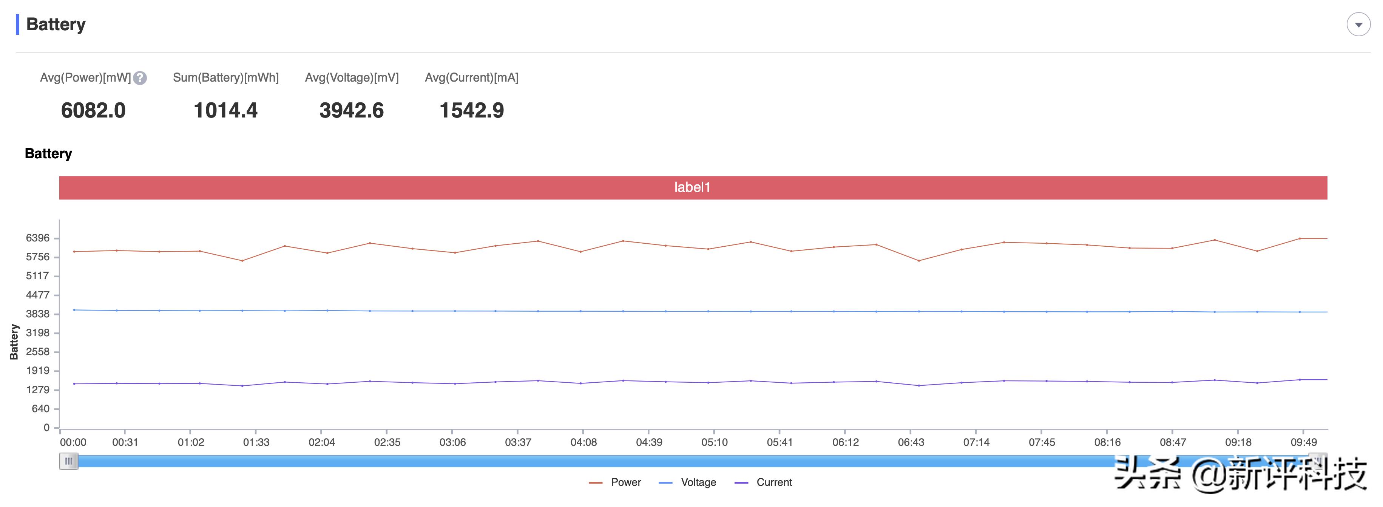Click the 09:49 time axis label
Screen dimensions: 1383x507
[1304, 442]
